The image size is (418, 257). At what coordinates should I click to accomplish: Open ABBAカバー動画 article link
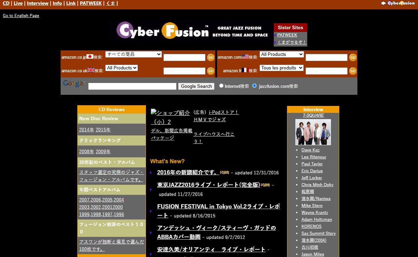tap(216, 232)
